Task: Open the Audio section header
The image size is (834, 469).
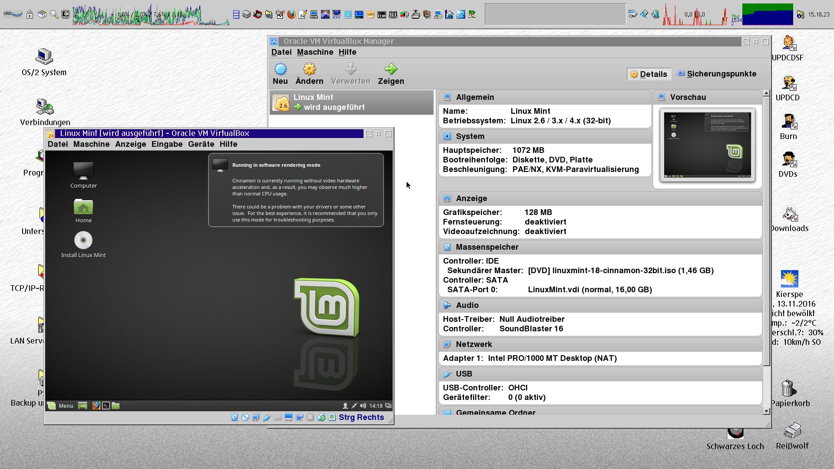Action: [x=600, y=305]
